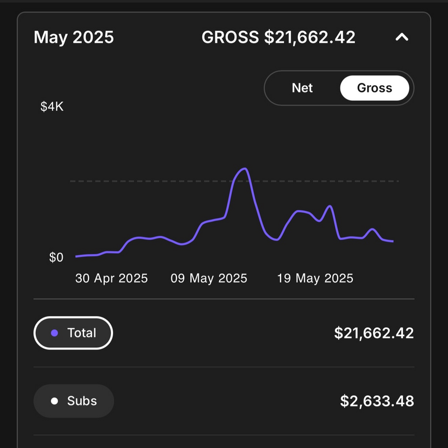
Task: Toggle the Subs series pill
Action: pyautogui.click(x=73, y=401)
